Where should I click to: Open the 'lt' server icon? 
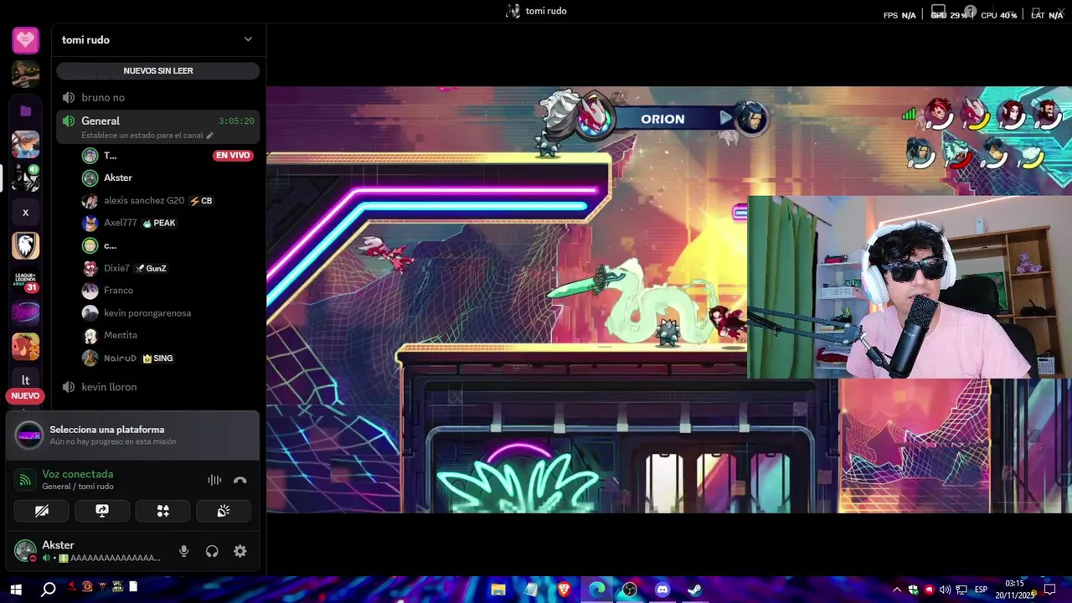coord(25,380)
